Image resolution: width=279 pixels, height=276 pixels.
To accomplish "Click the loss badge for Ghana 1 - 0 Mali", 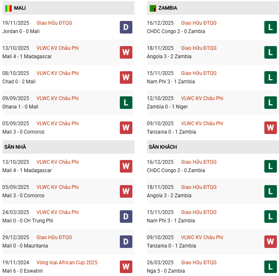I will (126, 103).
